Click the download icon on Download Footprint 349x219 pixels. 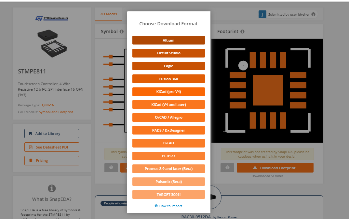[x=255, y=168]
